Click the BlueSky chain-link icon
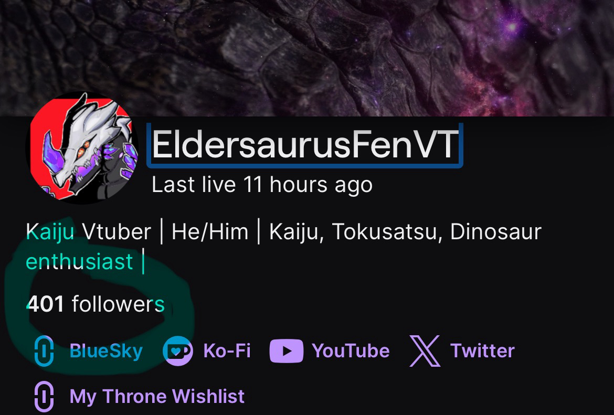Screen dimensions: 614x415 click(x=44, y=351)
